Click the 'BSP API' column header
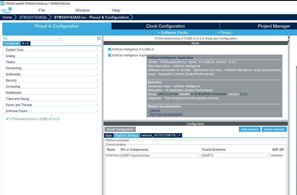Screen dimensions: 297x195 click(x=278, y=150)
